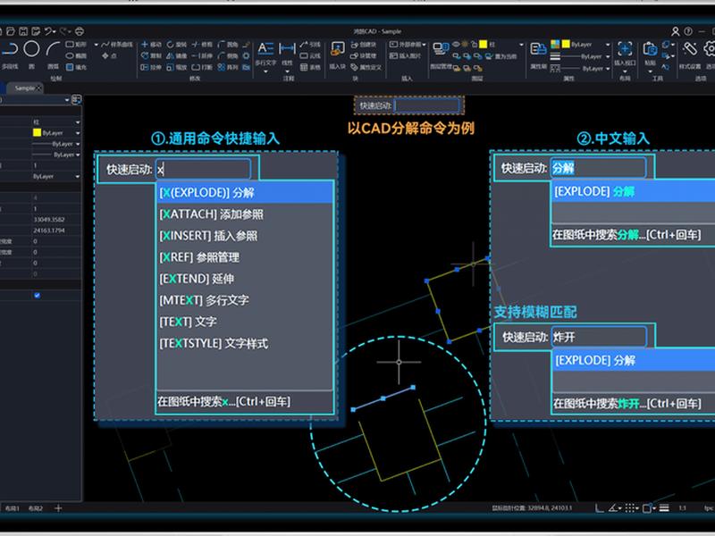Click the 插入图片 insert image button
Screen dimensions: 715x536
click(x=406, y=55)
